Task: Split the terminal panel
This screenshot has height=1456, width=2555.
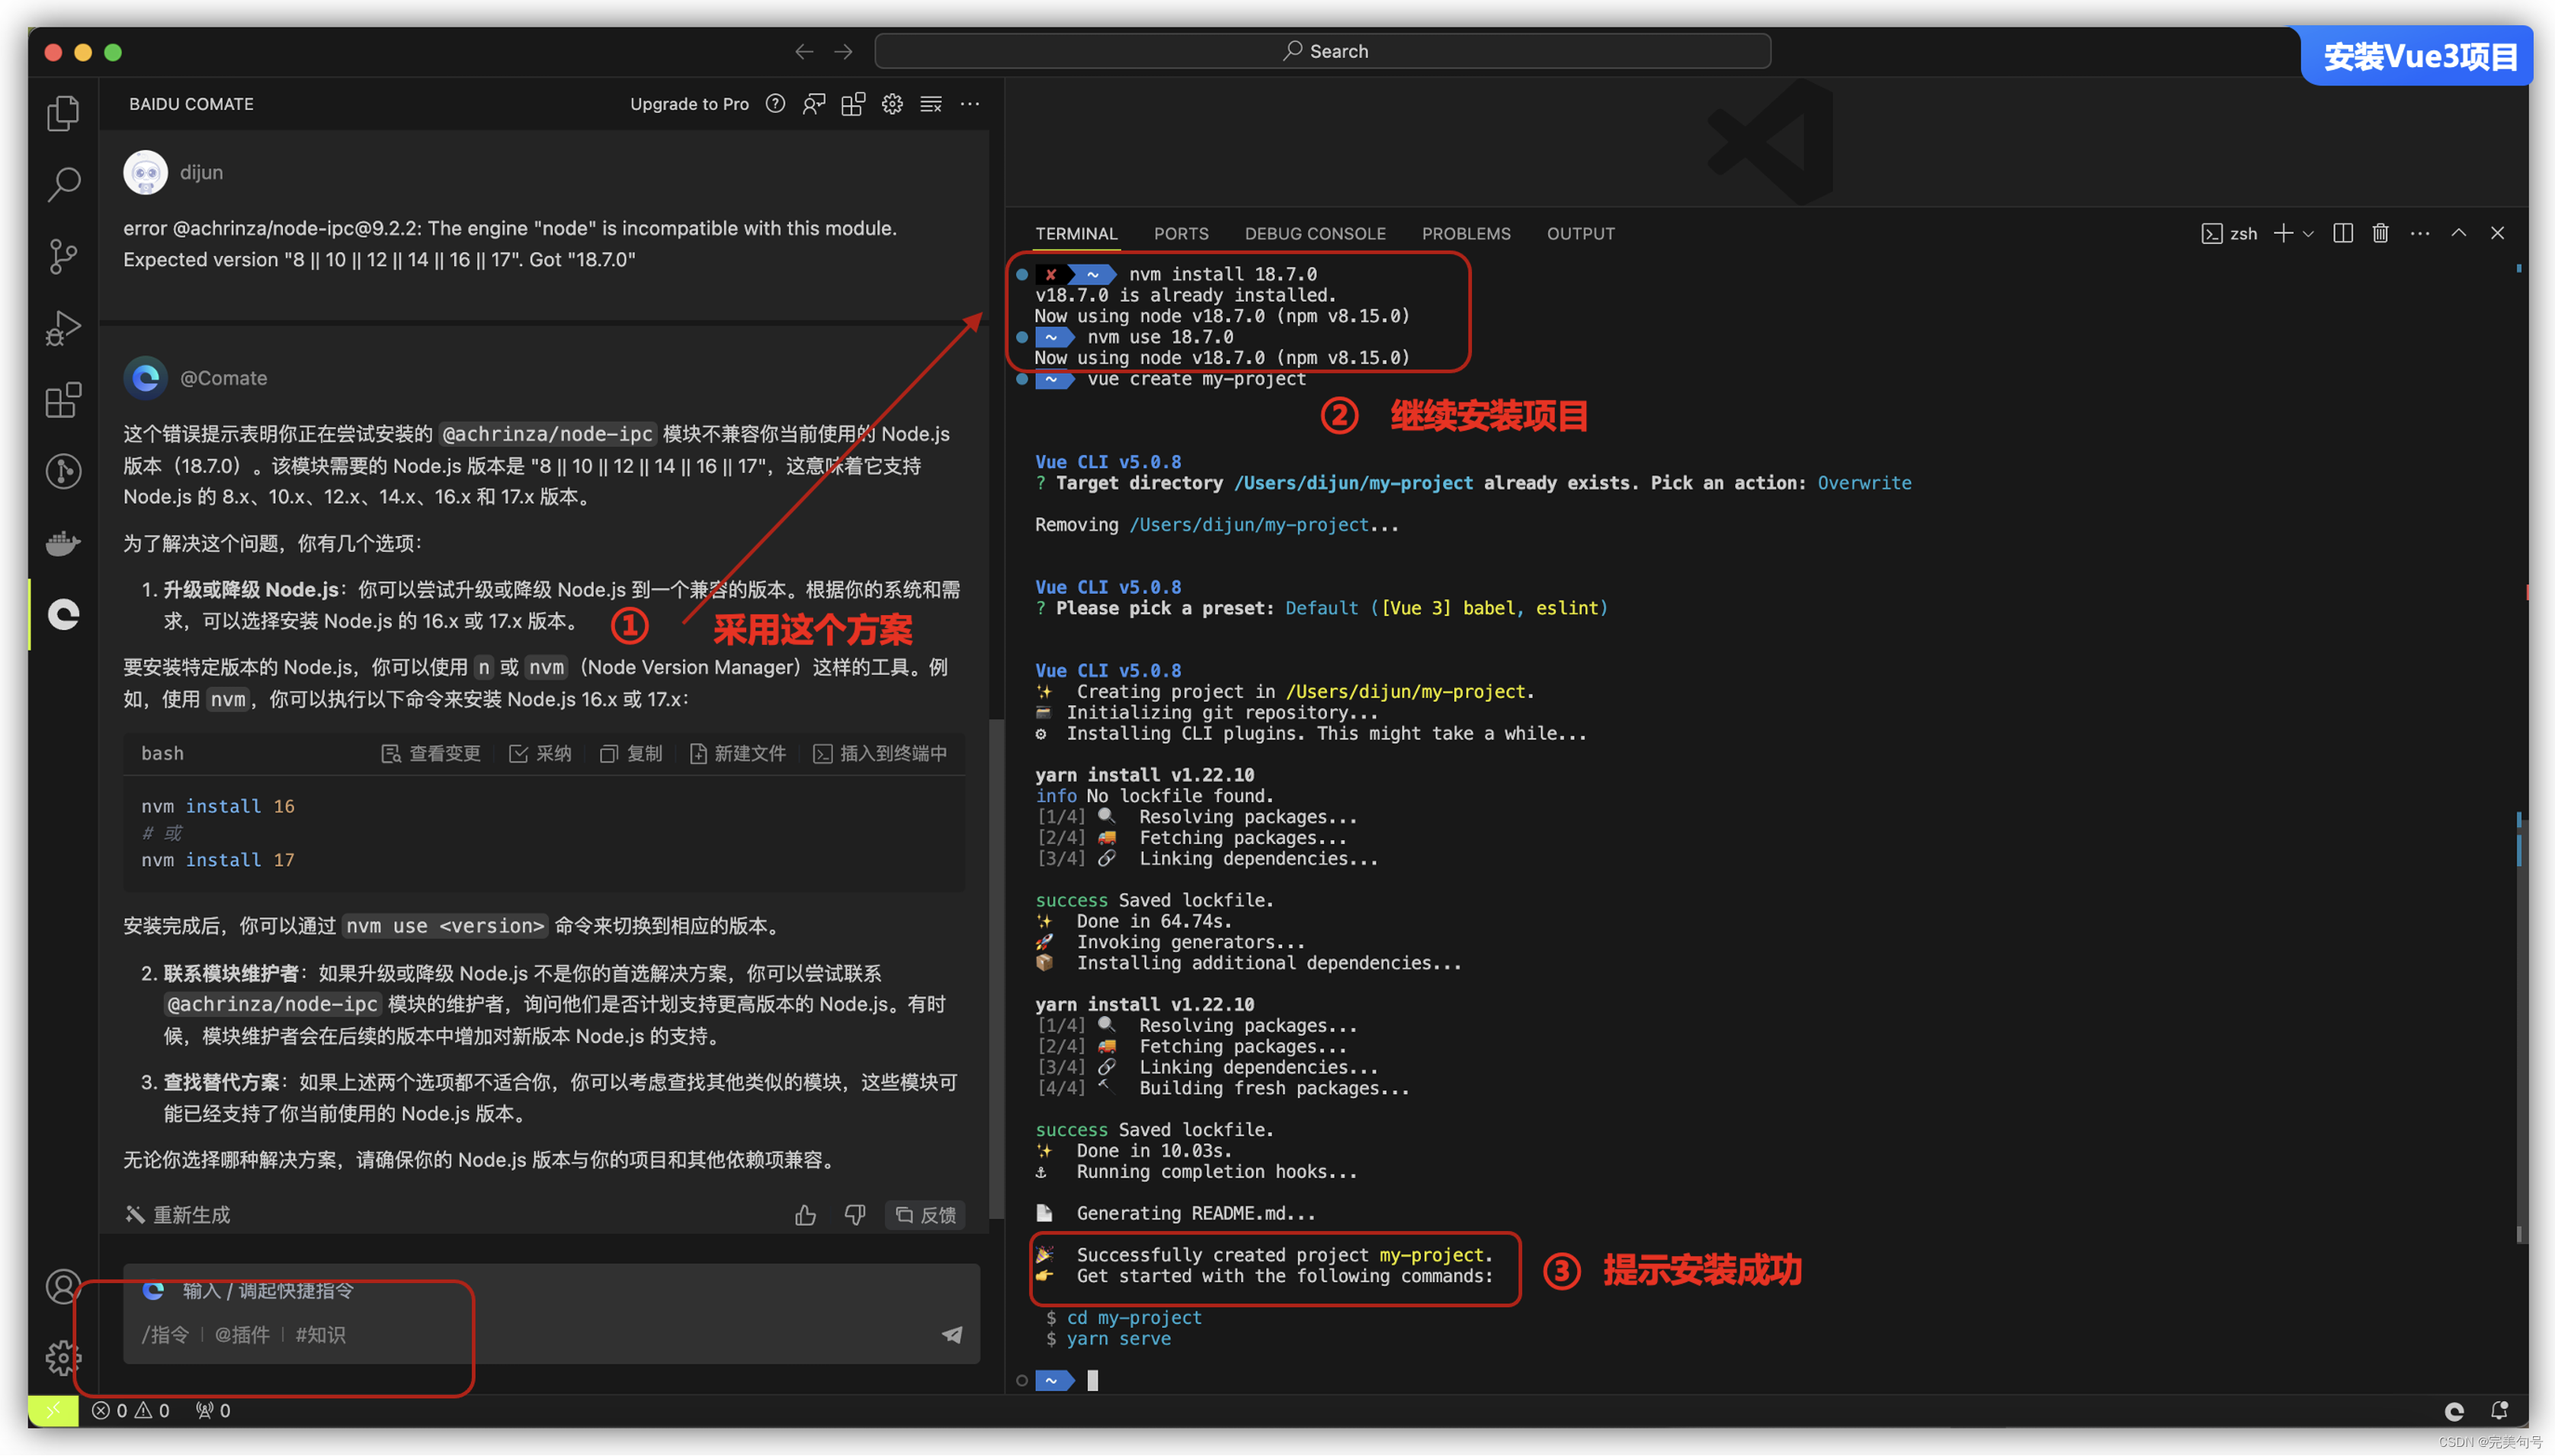Action: (x=2343, y=233)
